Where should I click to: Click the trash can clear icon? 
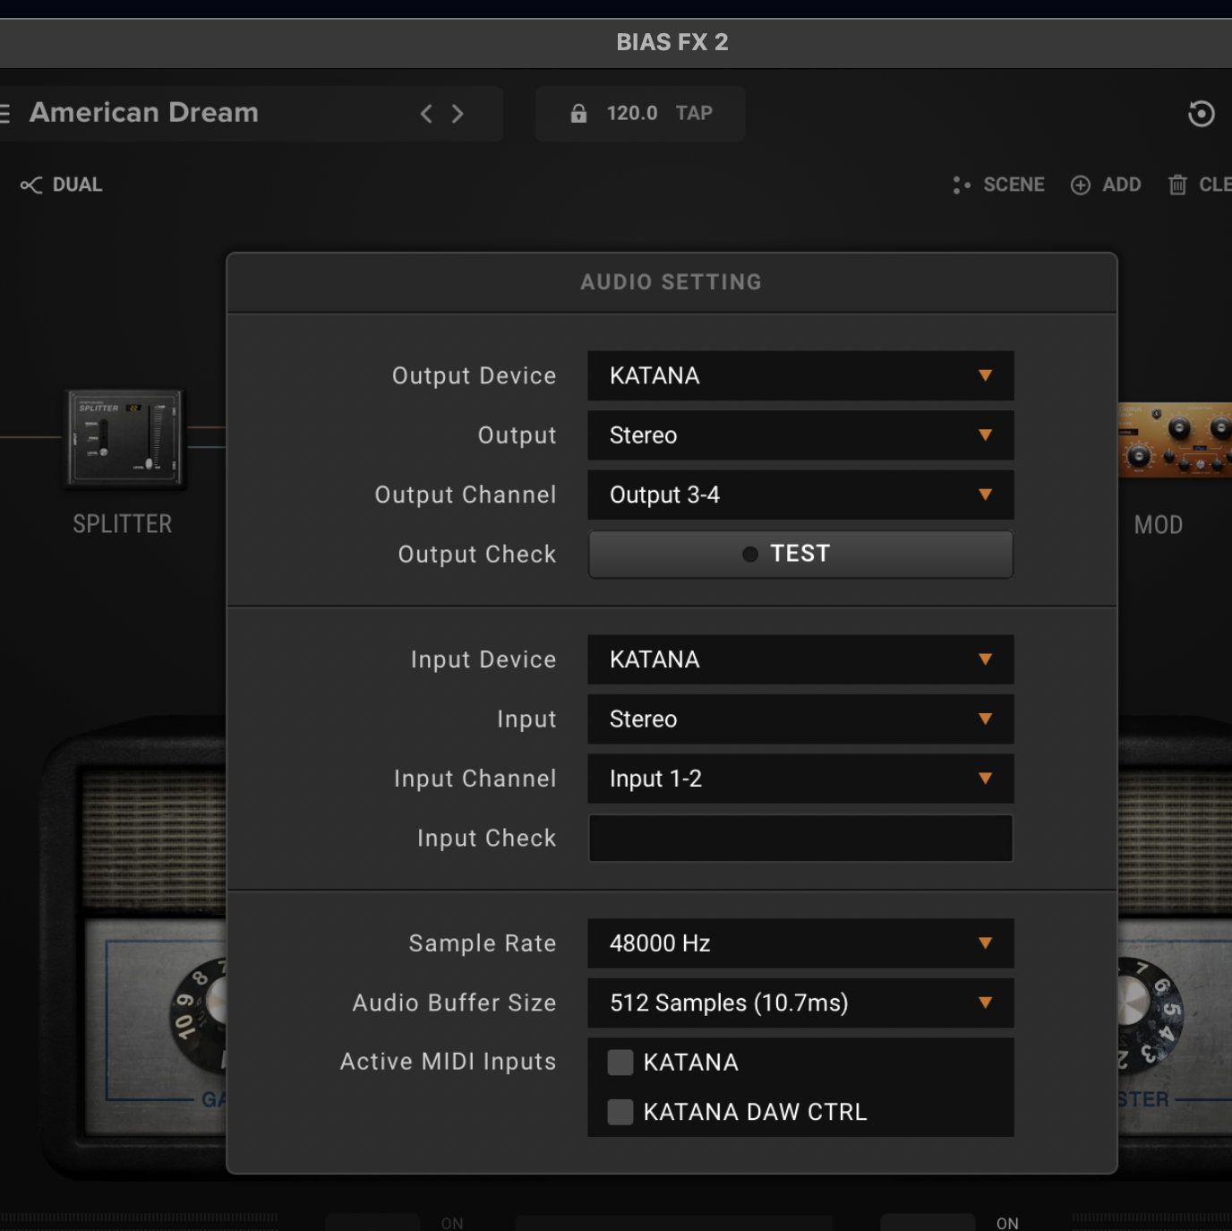1177,185
